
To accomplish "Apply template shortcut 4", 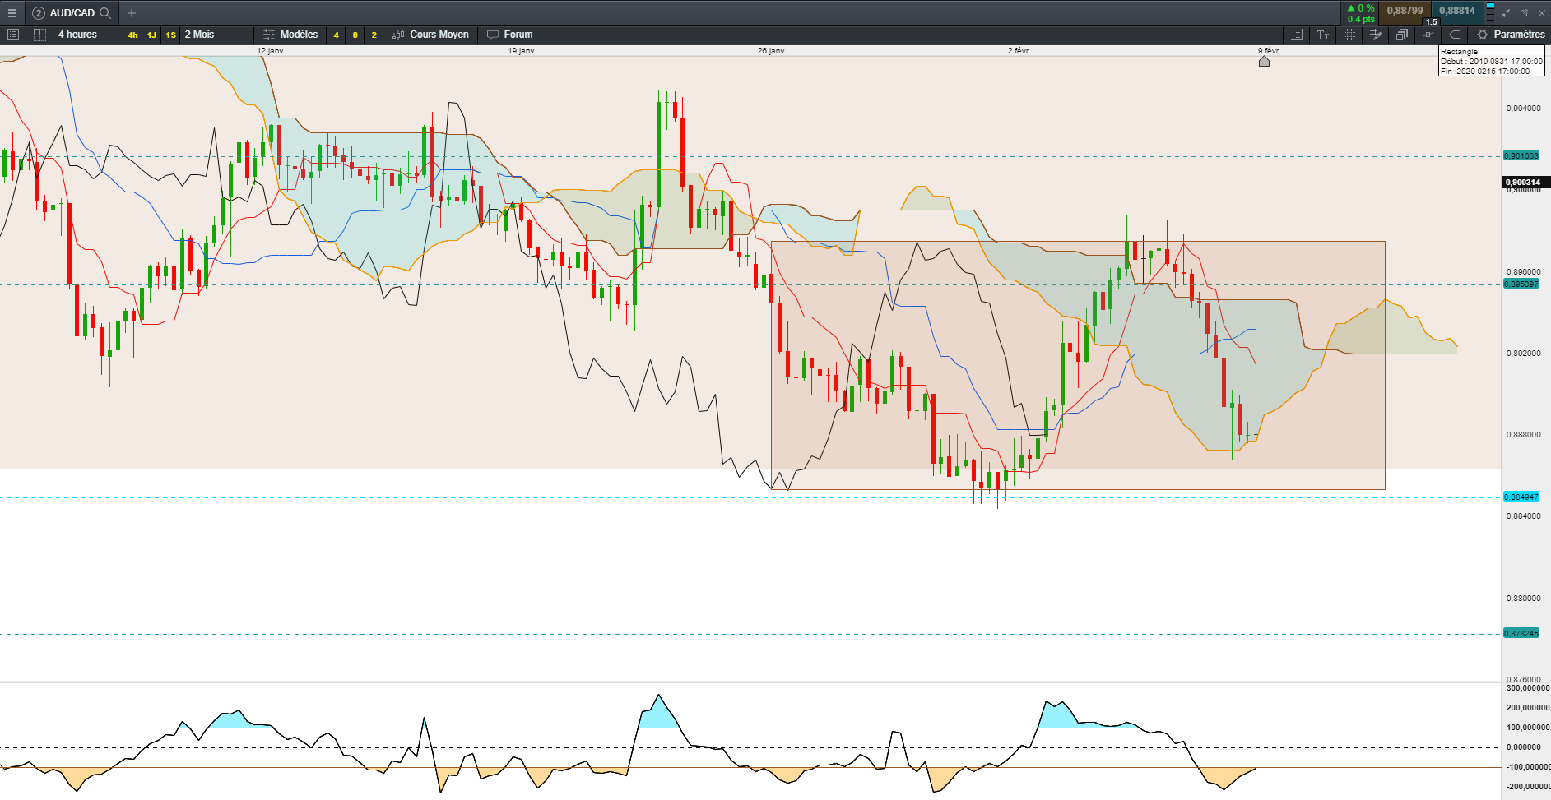I will pyautogui.click(x=336, y=35).
